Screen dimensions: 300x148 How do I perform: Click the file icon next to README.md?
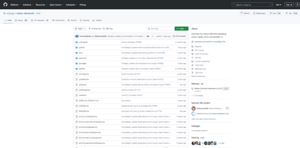(76, 111)
